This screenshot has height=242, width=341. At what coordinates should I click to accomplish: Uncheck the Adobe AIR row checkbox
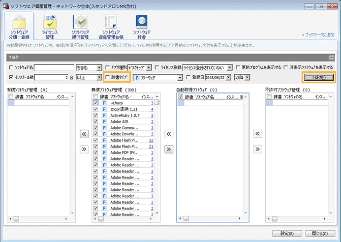[95, 121]
